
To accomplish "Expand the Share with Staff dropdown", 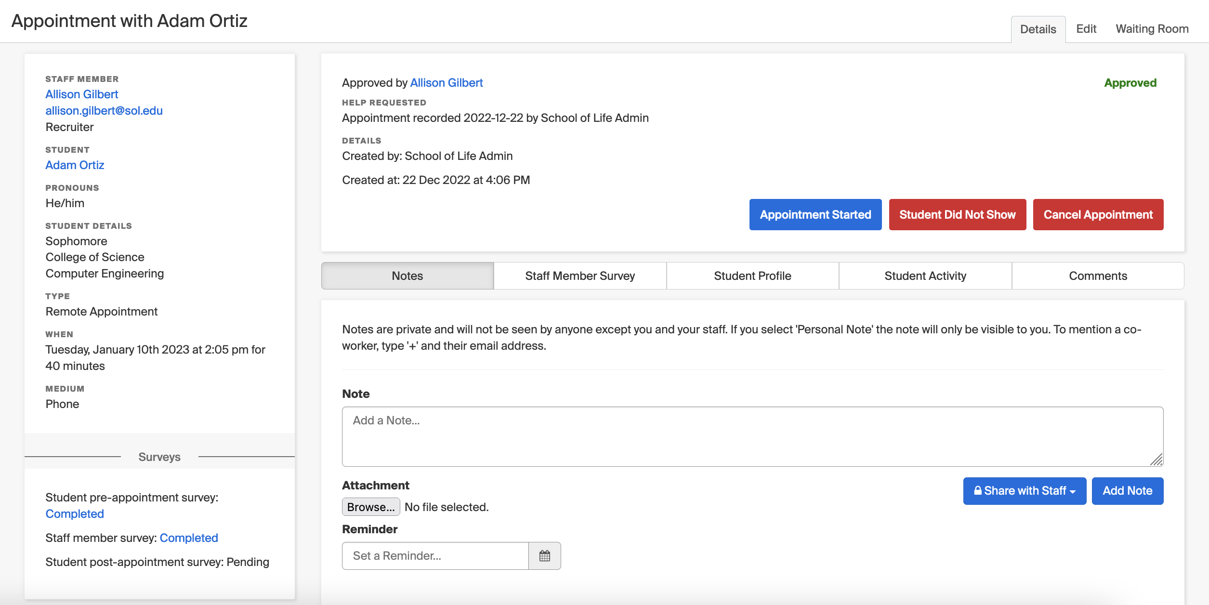I will (1025, 491).
